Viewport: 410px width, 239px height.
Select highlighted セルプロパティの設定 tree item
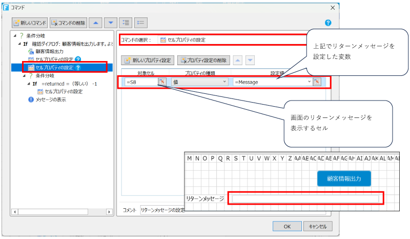pos(54,68)
